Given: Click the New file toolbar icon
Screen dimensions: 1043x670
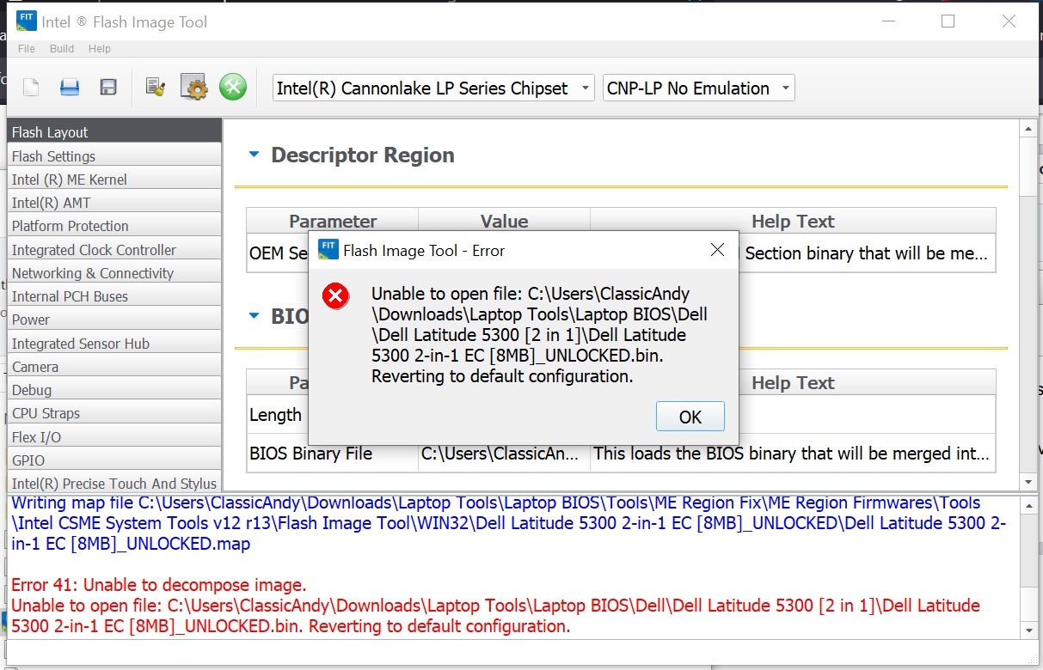Looking at the screenshot, I should point(31,87).
